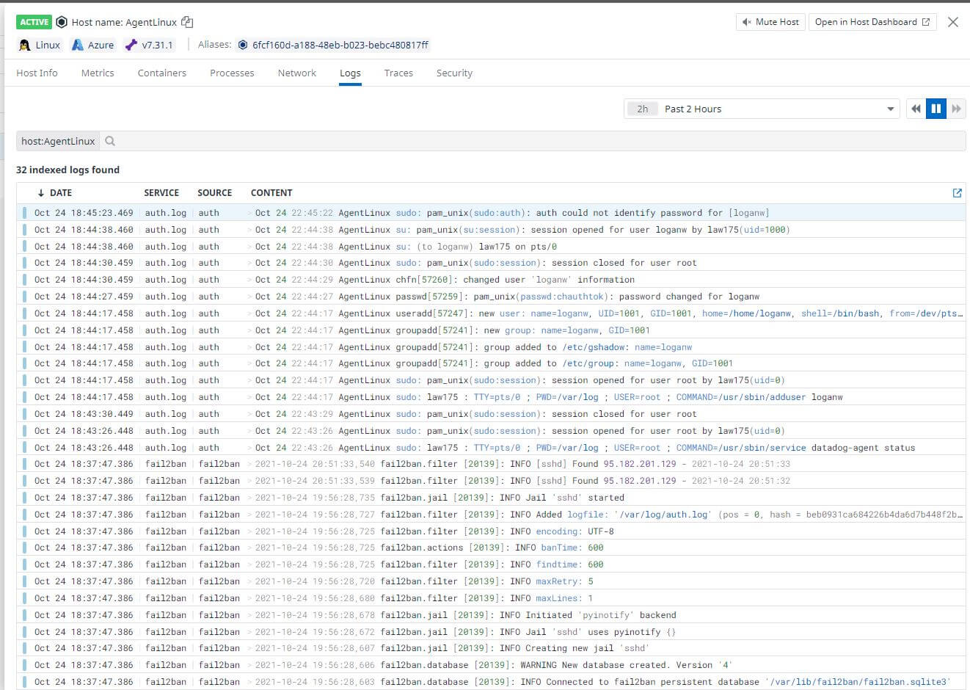Open log chfn changed user 'loganw' information
Screen dimensions: 970x690
click(x=491, y=280)
